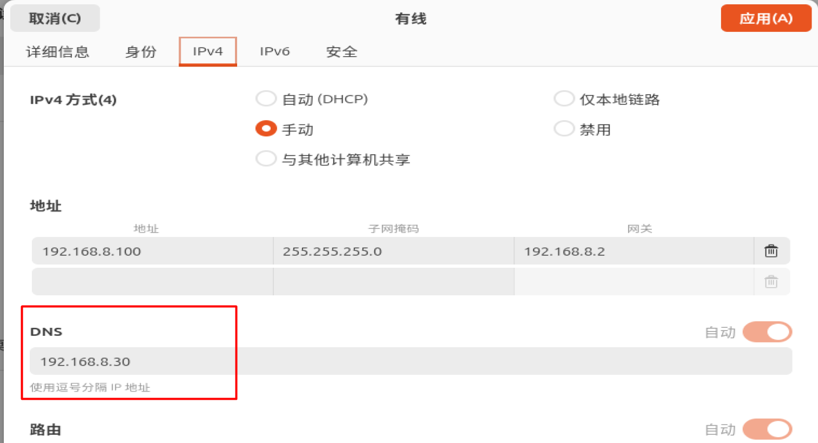Click the 192.168.8.100 address field
Viewport: 818px width, 443px height.
(152, 252)
